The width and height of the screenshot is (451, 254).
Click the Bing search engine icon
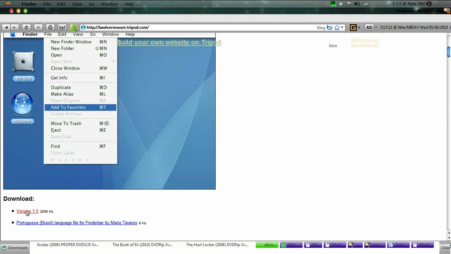[x=330, y=28]
